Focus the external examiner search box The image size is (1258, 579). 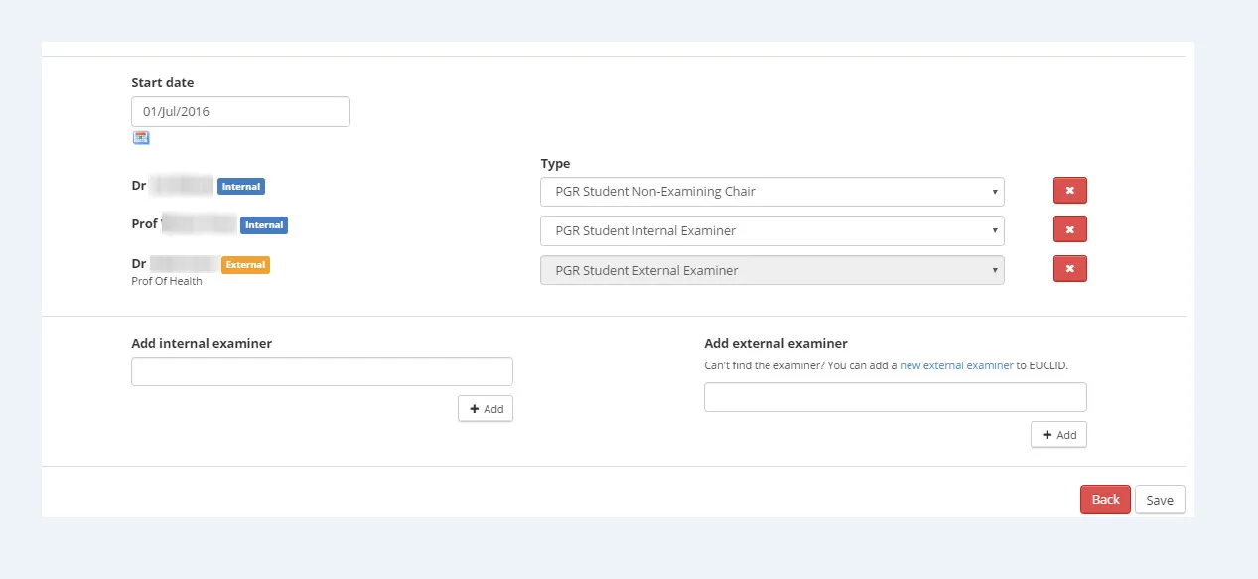[x=895, y=396]
